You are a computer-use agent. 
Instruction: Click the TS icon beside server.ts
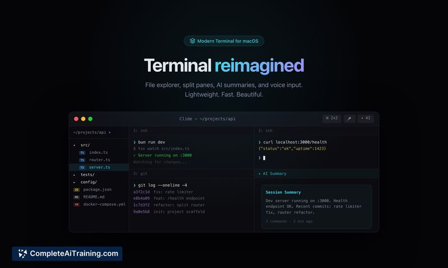(82, 168)
